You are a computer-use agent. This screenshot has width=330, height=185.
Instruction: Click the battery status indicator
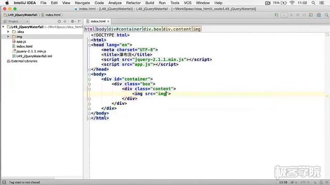click(x=279, y=3)
